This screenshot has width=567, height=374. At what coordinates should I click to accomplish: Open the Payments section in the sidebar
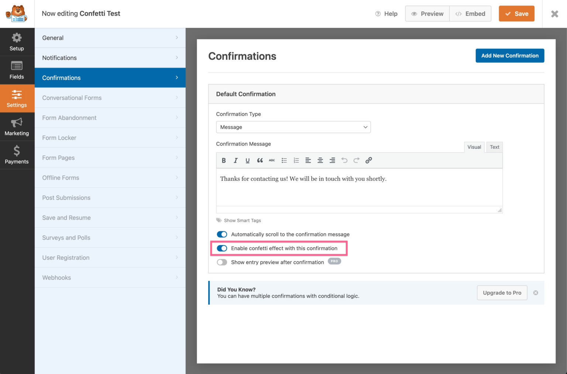pyautogui.click(x=17, y=155)
